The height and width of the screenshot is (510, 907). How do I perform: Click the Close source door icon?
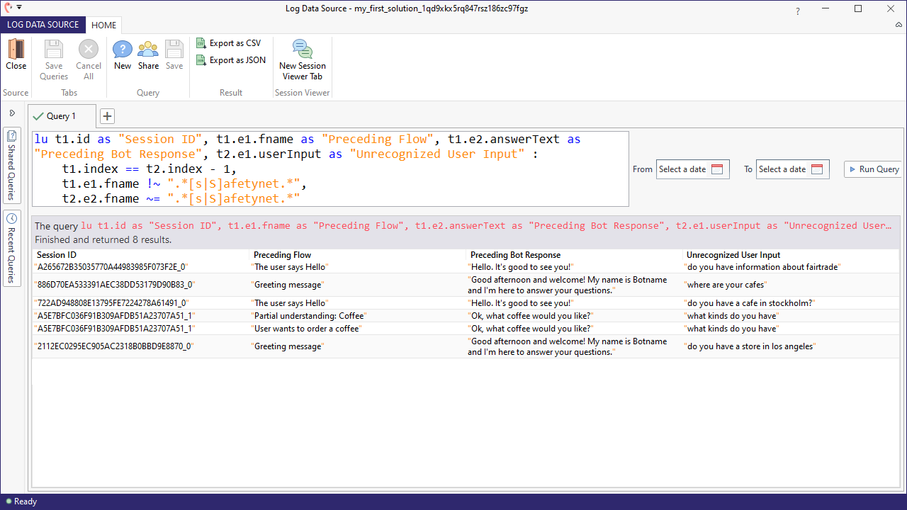tap(16, 50)
